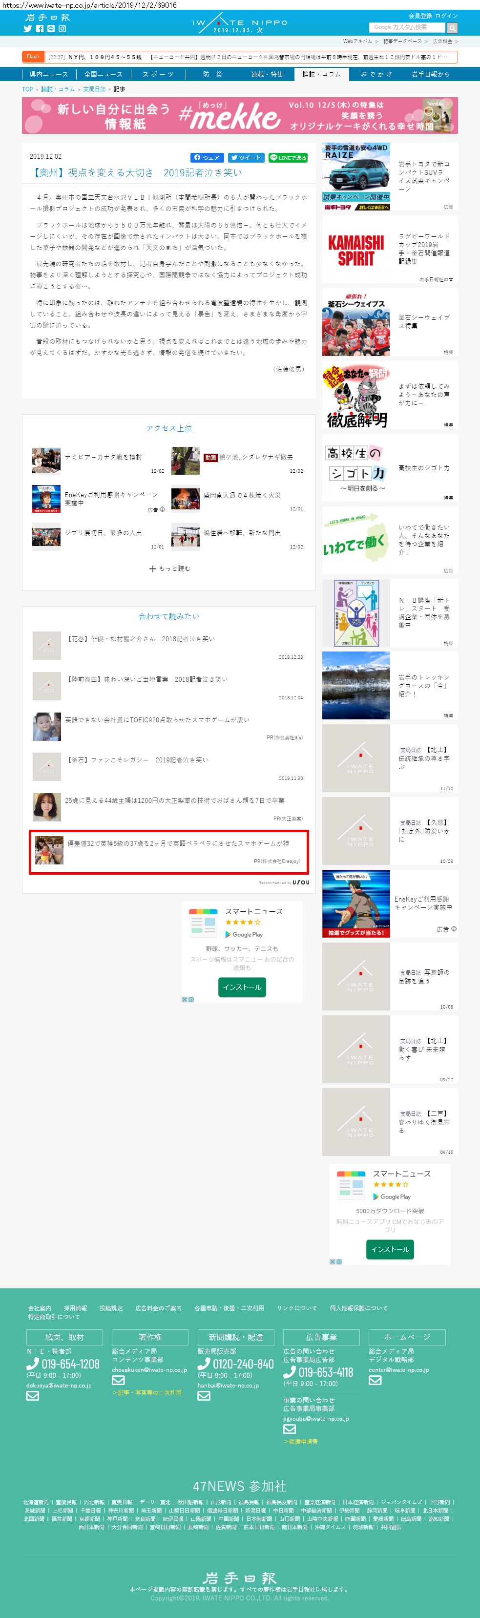Viewport: 480px width, 1618px height.
Task: Send the article via the LINEで送る button
Action: [x=288, y=158]
